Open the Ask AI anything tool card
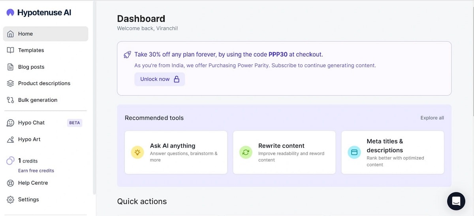Viewport: 474px width, 216px height. point(176,152)
